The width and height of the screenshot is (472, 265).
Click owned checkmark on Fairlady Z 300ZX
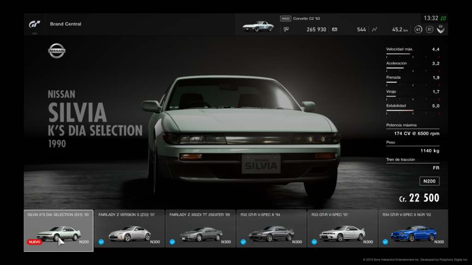coord(172,242)
